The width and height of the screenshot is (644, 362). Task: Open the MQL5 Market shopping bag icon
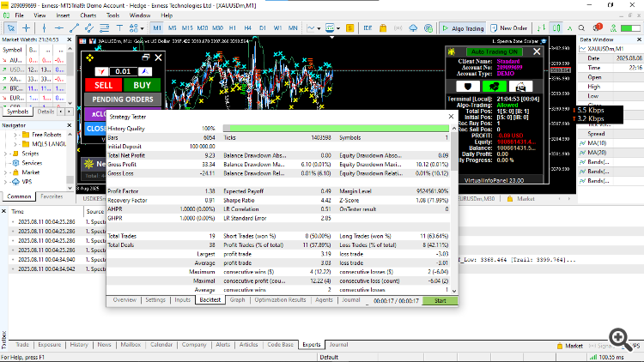pyautogui.click(x=383, y=28)
